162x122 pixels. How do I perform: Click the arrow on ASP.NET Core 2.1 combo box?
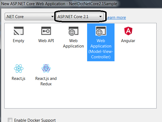(x=100, y=16)
